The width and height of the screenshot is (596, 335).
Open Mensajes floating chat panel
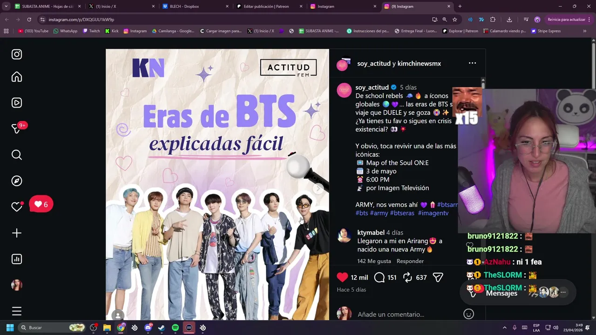518,292
